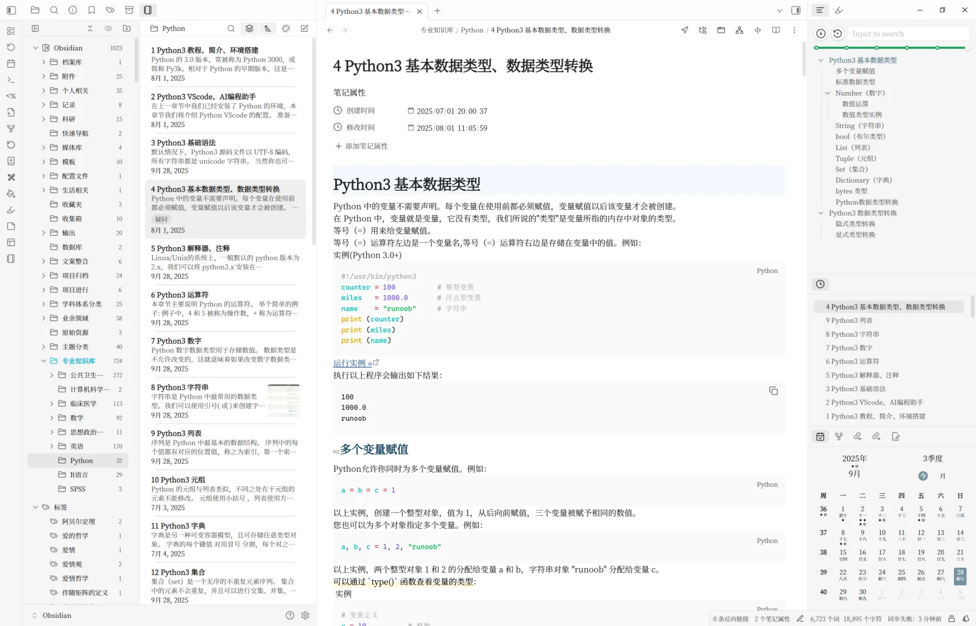Collapse Number（数字） outline heading
Viewport: 976px width, 626px height.
(x=828, y=93)
